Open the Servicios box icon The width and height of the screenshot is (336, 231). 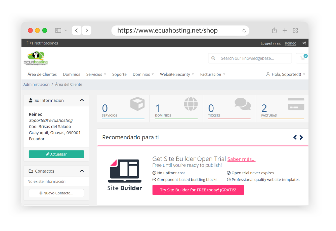point(137,104)
